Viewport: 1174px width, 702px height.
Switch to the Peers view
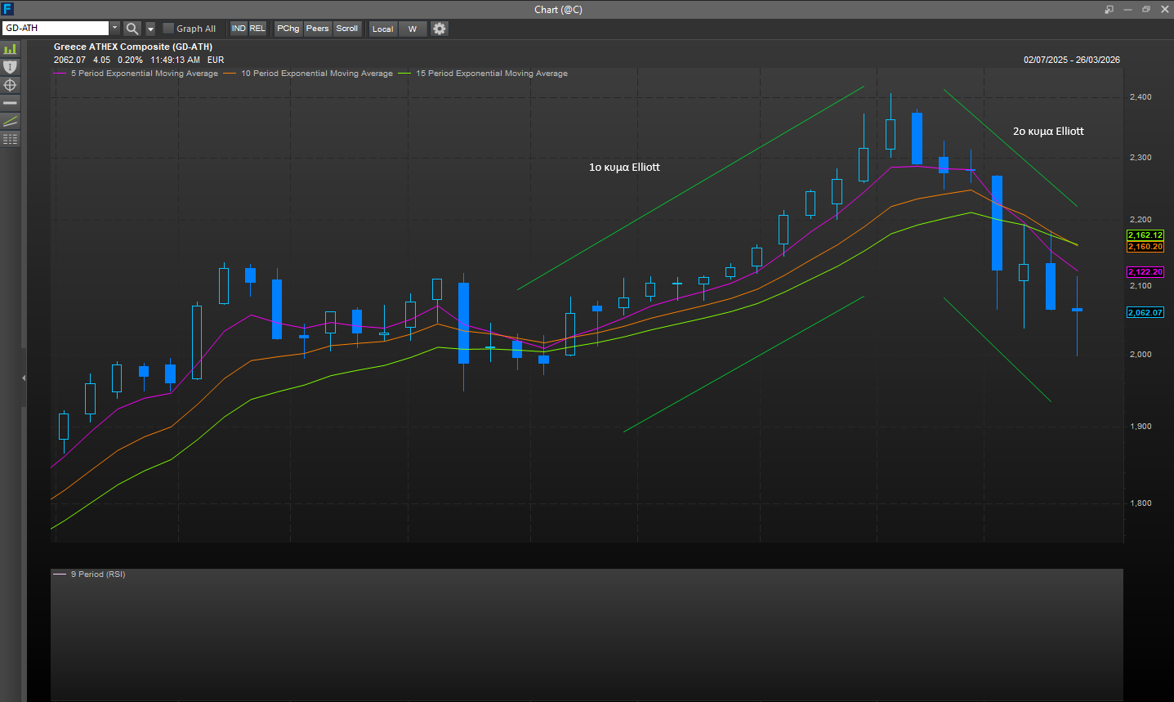point(317,28)
